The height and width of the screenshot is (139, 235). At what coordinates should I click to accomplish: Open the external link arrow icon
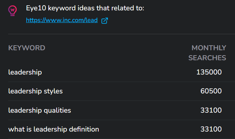tap(105, 21)
